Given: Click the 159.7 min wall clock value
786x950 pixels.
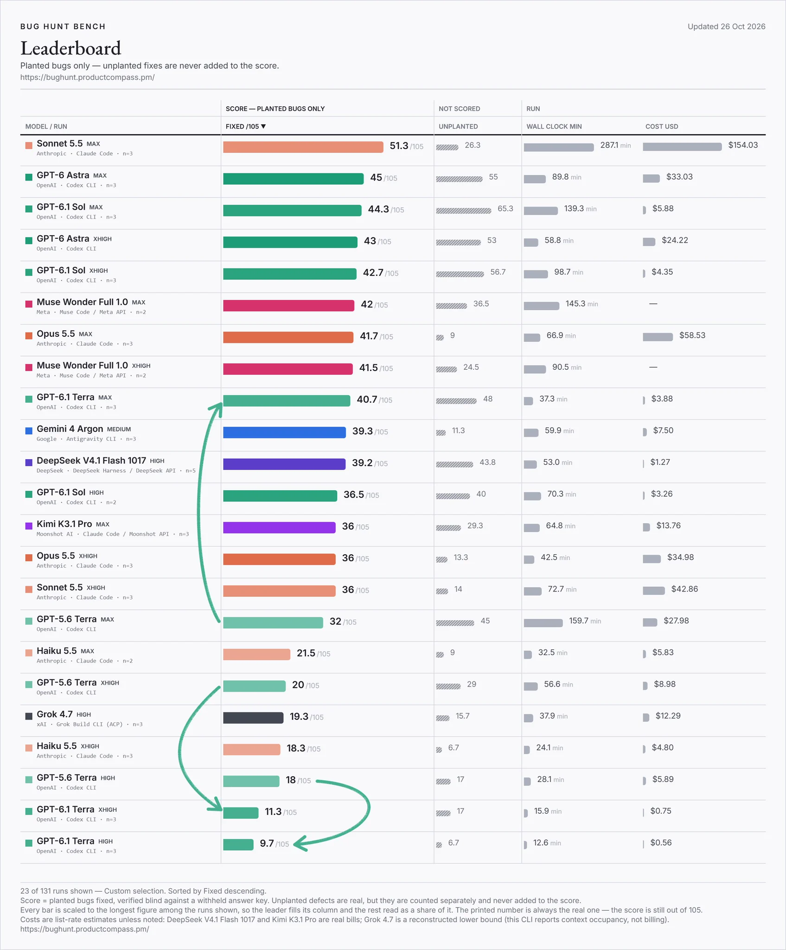Looking at the screenshot, I should coord(585,621).
